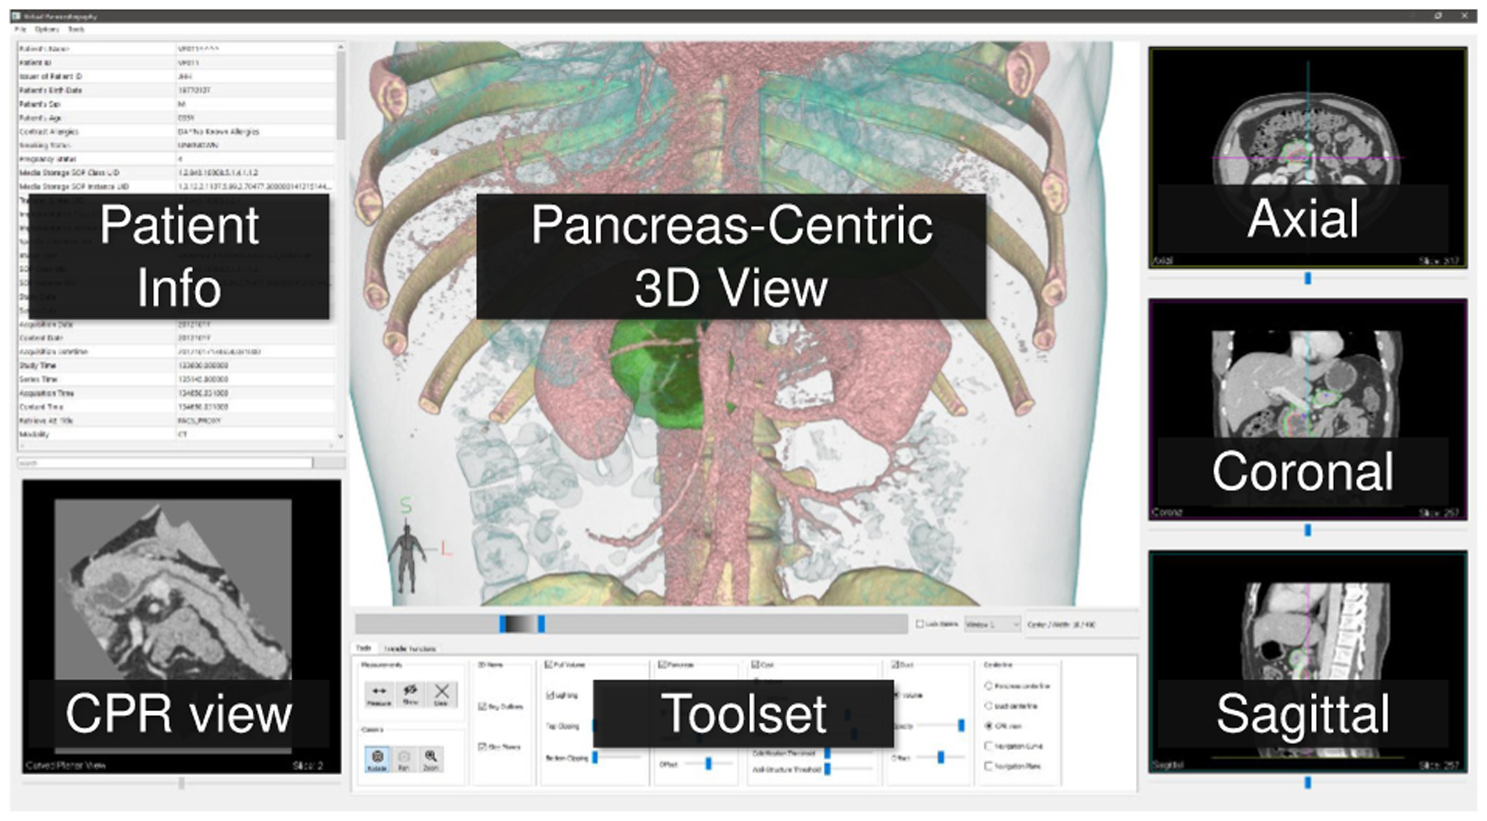Click the patient info scroll-down arrow
Screen dimensions: 1487x821
pyautogui.click(x=340, y=436)
